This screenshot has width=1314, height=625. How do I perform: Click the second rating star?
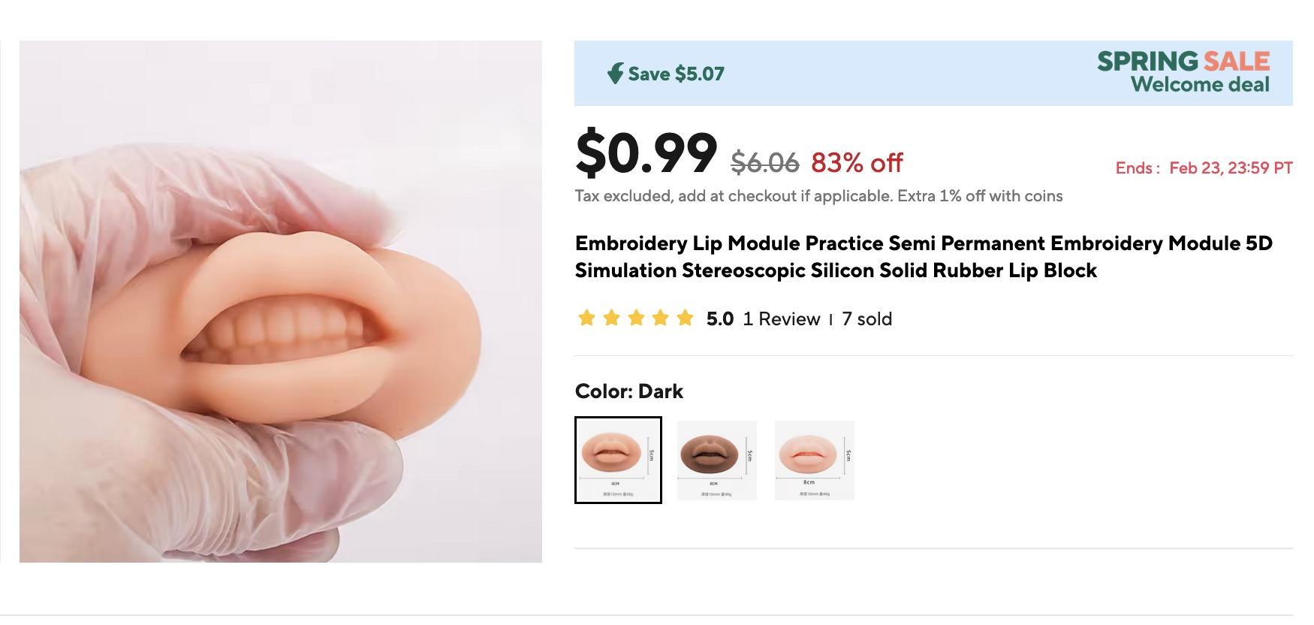611,319
